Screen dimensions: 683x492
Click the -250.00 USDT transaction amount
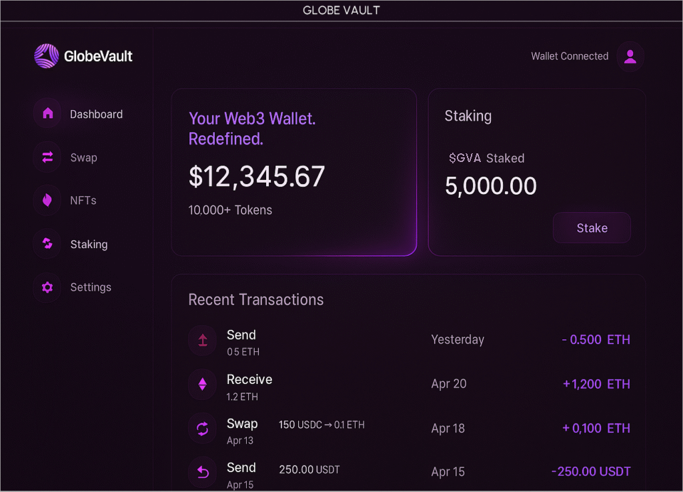pyautogui.click(x=590, y=472)
